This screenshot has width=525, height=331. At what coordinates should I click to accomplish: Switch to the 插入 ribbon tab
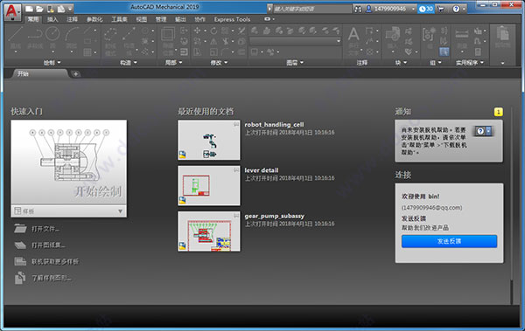tap(52, 19)
